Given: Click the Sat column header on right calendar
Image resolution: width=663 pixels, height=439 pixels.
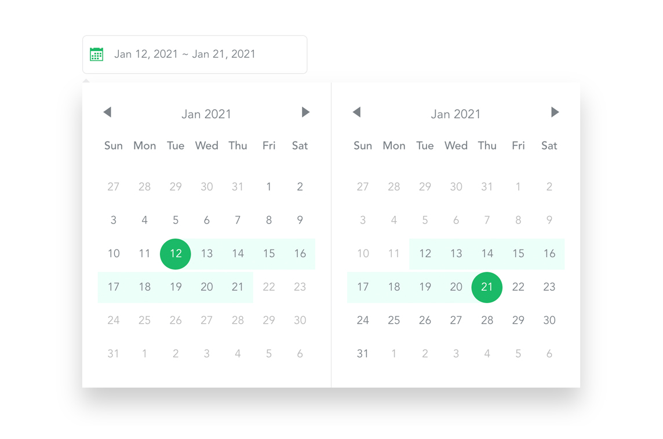Looking at the screenshot, I should (x=549, y=145).
